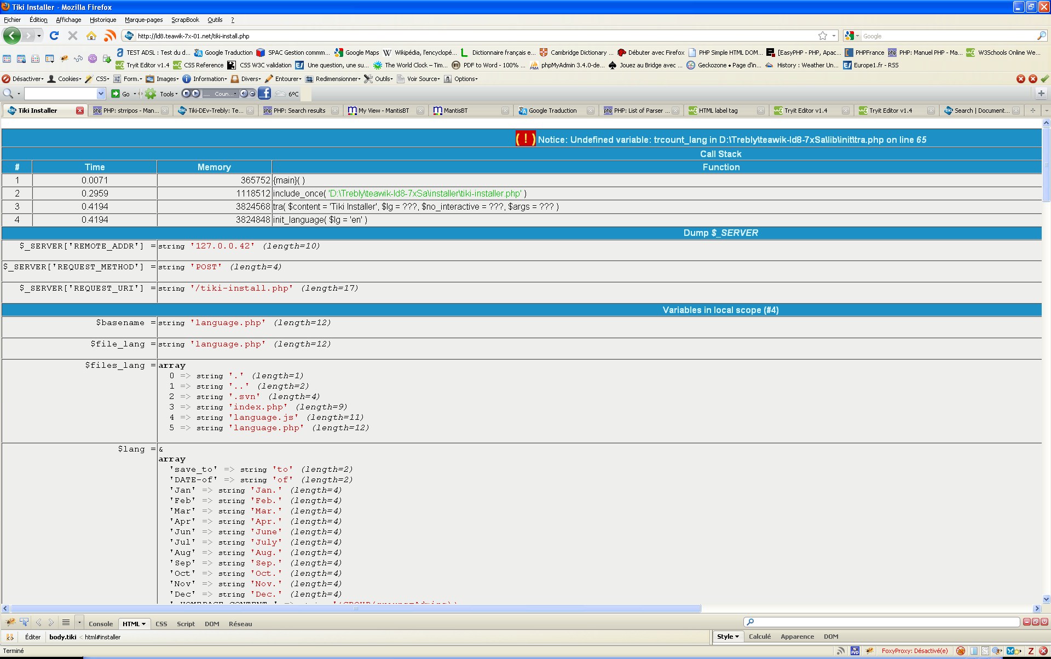Open the Marque-pages menu
Image resolution: width=1051 pixels, height=659 pixels.
(x=143, y=20)
